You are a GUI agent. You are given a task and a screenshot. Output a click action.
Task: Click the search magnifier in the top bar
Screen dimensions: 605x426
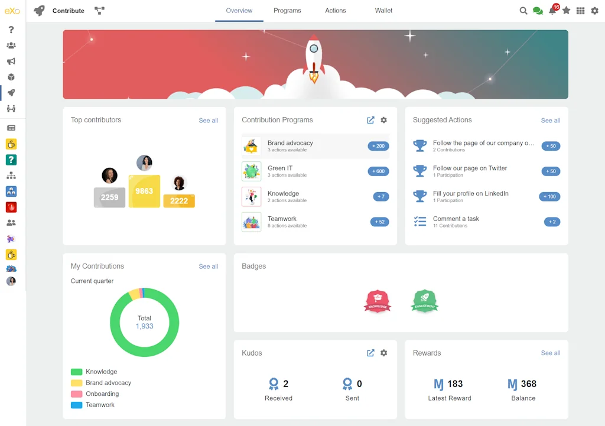[523, 11]
